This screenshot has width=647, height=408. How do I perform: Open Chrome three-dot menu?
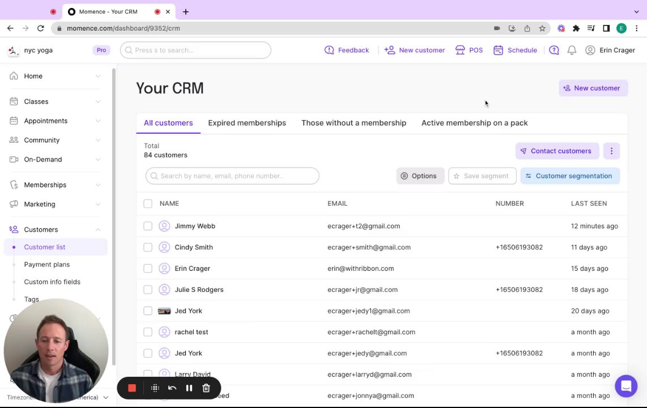click(x=637, y=28)
